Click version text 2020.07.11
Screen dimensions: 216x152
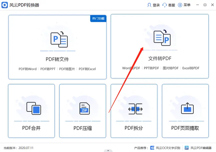pos(26,148)
